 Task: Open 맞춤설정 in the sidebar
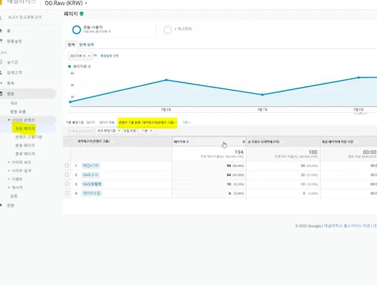14,41
